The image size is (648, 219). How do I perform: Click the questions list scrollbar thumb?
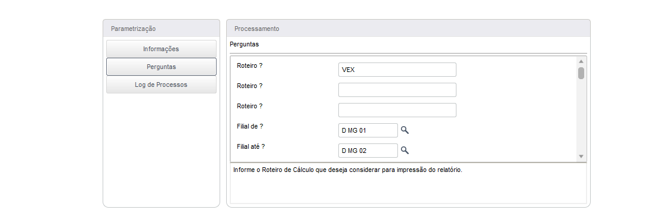(x=581, y=73)
